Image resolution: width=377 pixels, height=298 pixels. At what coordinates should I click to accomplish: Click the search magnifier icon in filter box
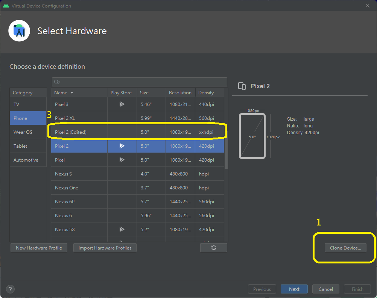tap(57, 82)
